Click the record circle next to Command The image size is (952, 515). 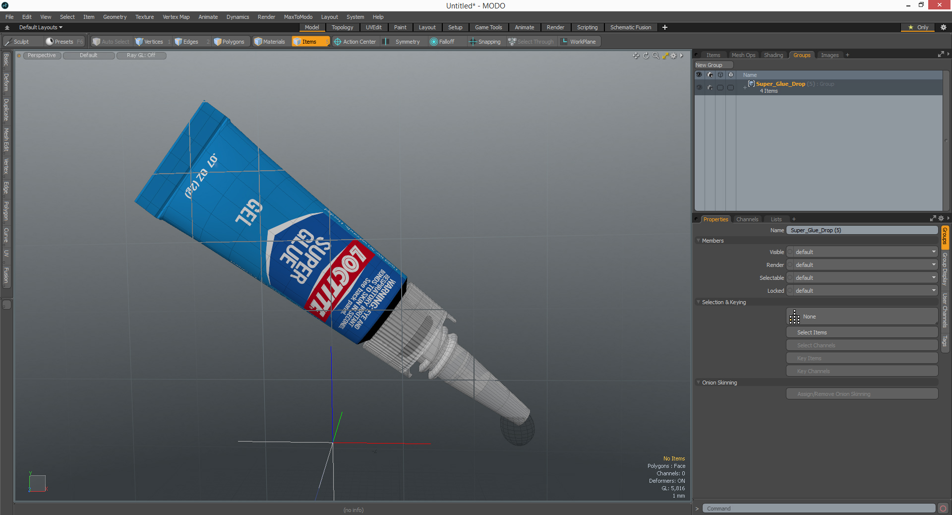click(x=943, y=509)
